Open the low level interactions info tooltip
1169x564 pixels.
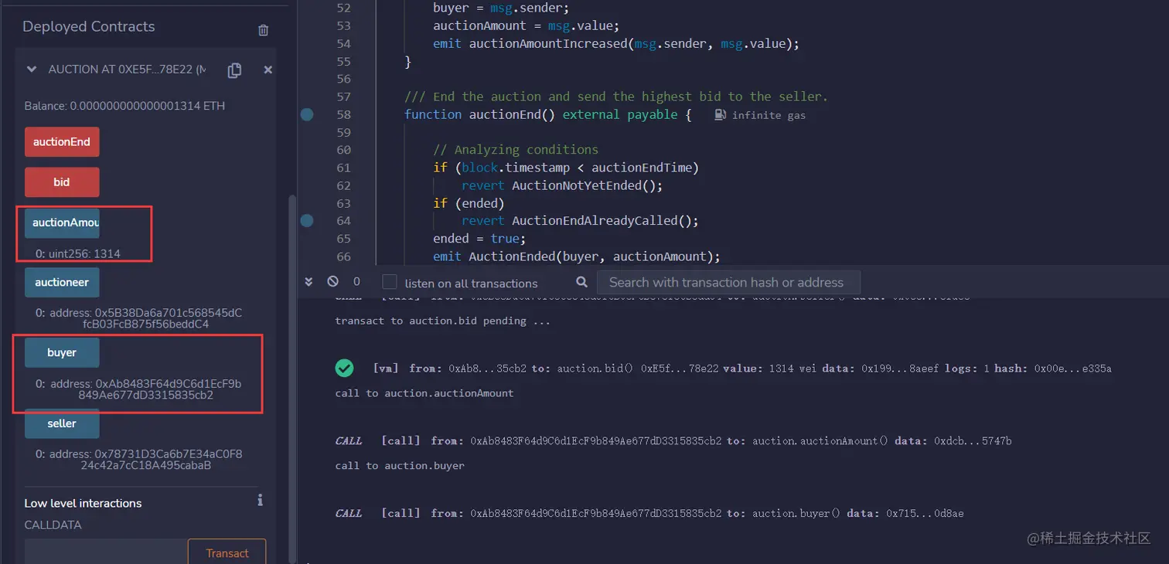click(x=260, y=500)
